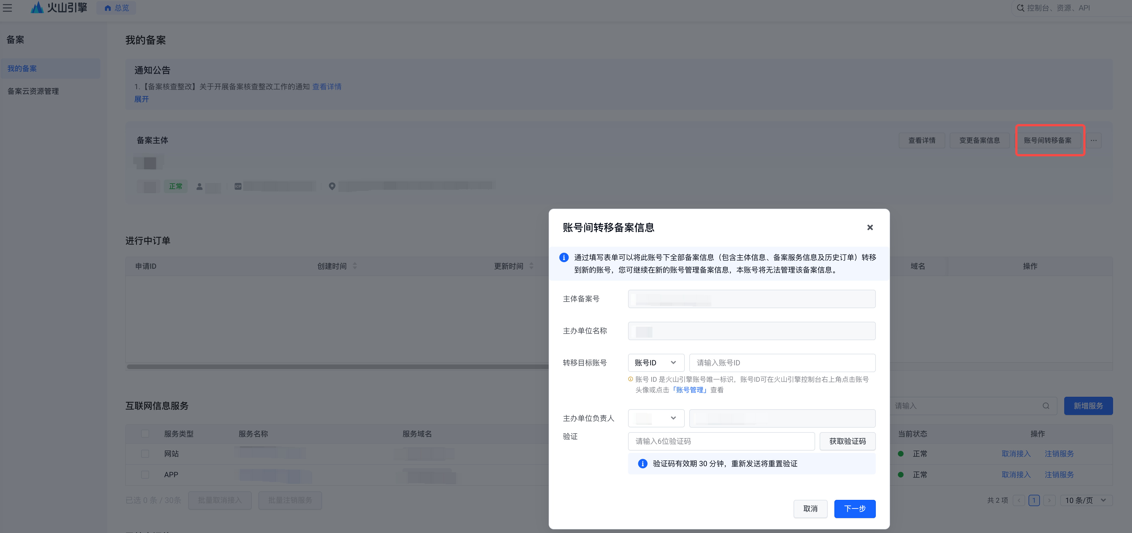Viewport: 1132px width, 533px height.
Task: Click the 账号间转移备案 button
Action: pos(1047,140)
